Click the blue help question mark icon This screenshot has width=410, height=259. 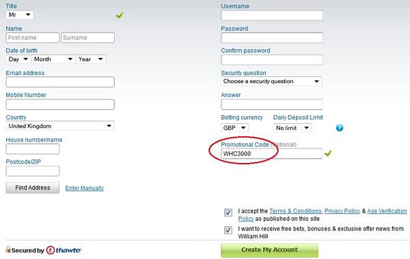pyautogui.click(x=340, y=128)
